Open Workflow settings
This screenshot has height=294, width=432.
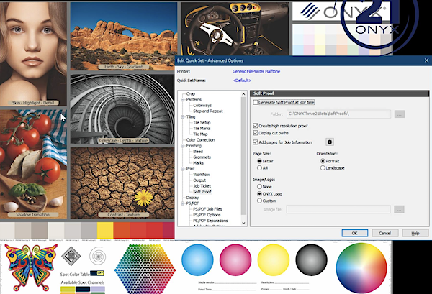point(202,175)
